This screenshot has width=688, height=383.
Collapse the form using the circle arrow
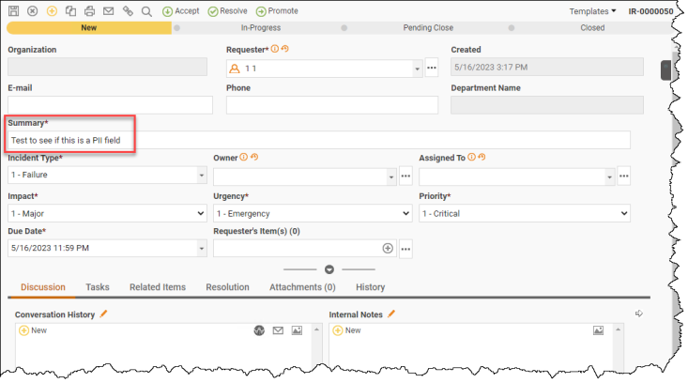point(329,269)
